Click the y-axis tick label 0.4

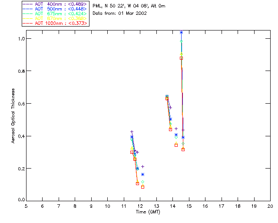point(21,136)
